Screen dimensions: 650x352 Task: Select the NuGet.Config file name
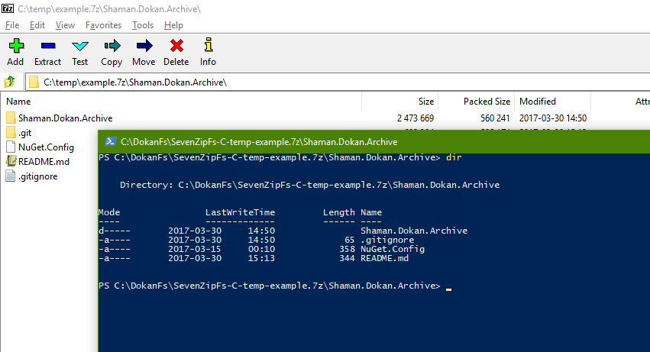tap(46, 147)
